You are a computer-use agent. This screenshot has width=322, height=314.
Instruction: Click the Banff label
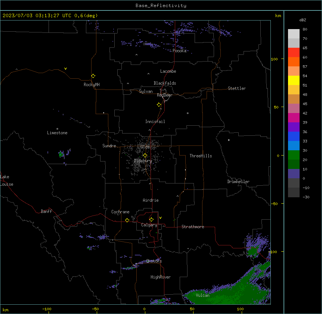pos(46,211)
